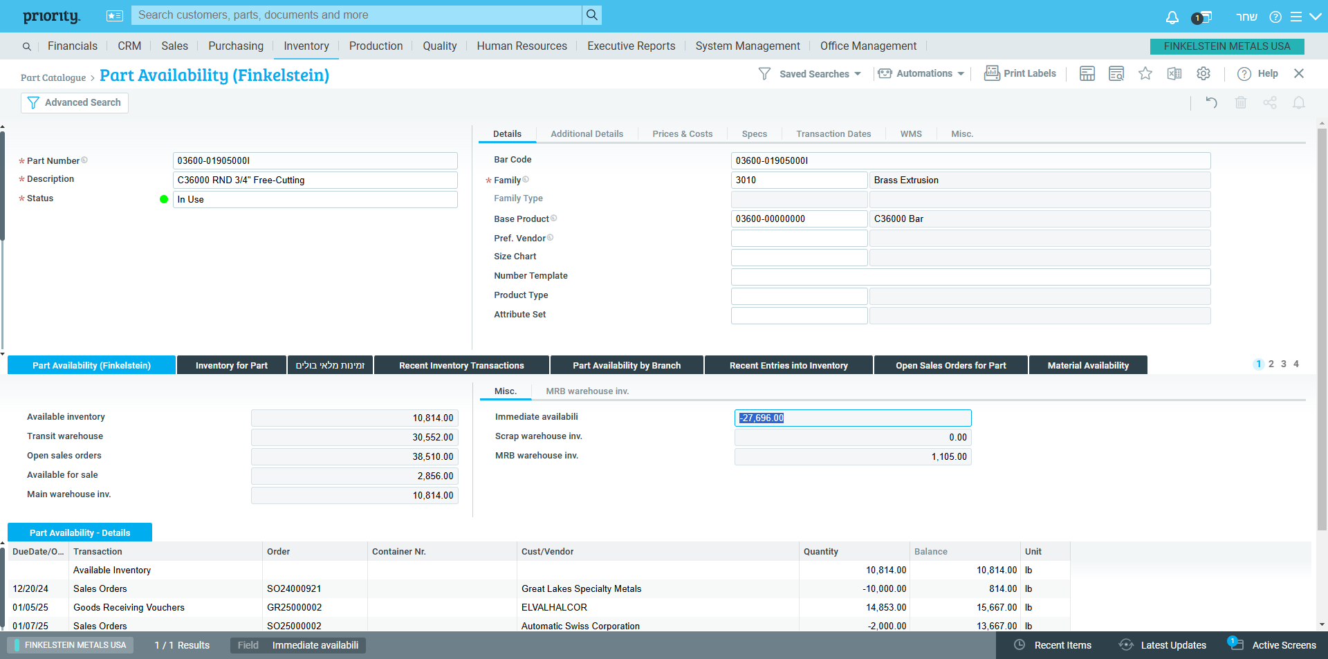Show open windows via the icon badged 1

(x=1201, y=17)
